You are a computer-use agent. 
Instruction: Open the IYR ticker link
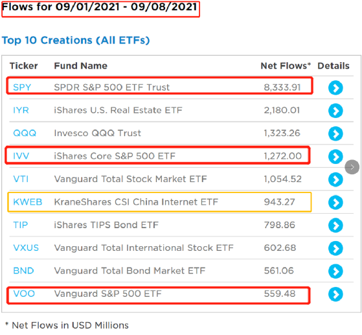[x=21, y=110]
